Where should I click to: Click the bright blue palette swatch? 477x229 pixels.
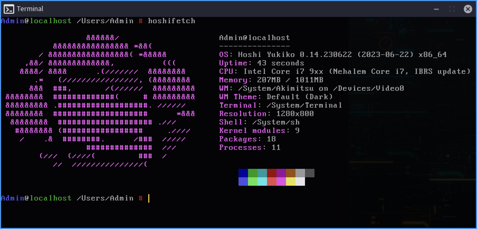pyautogui.click(x=243, y=182)
